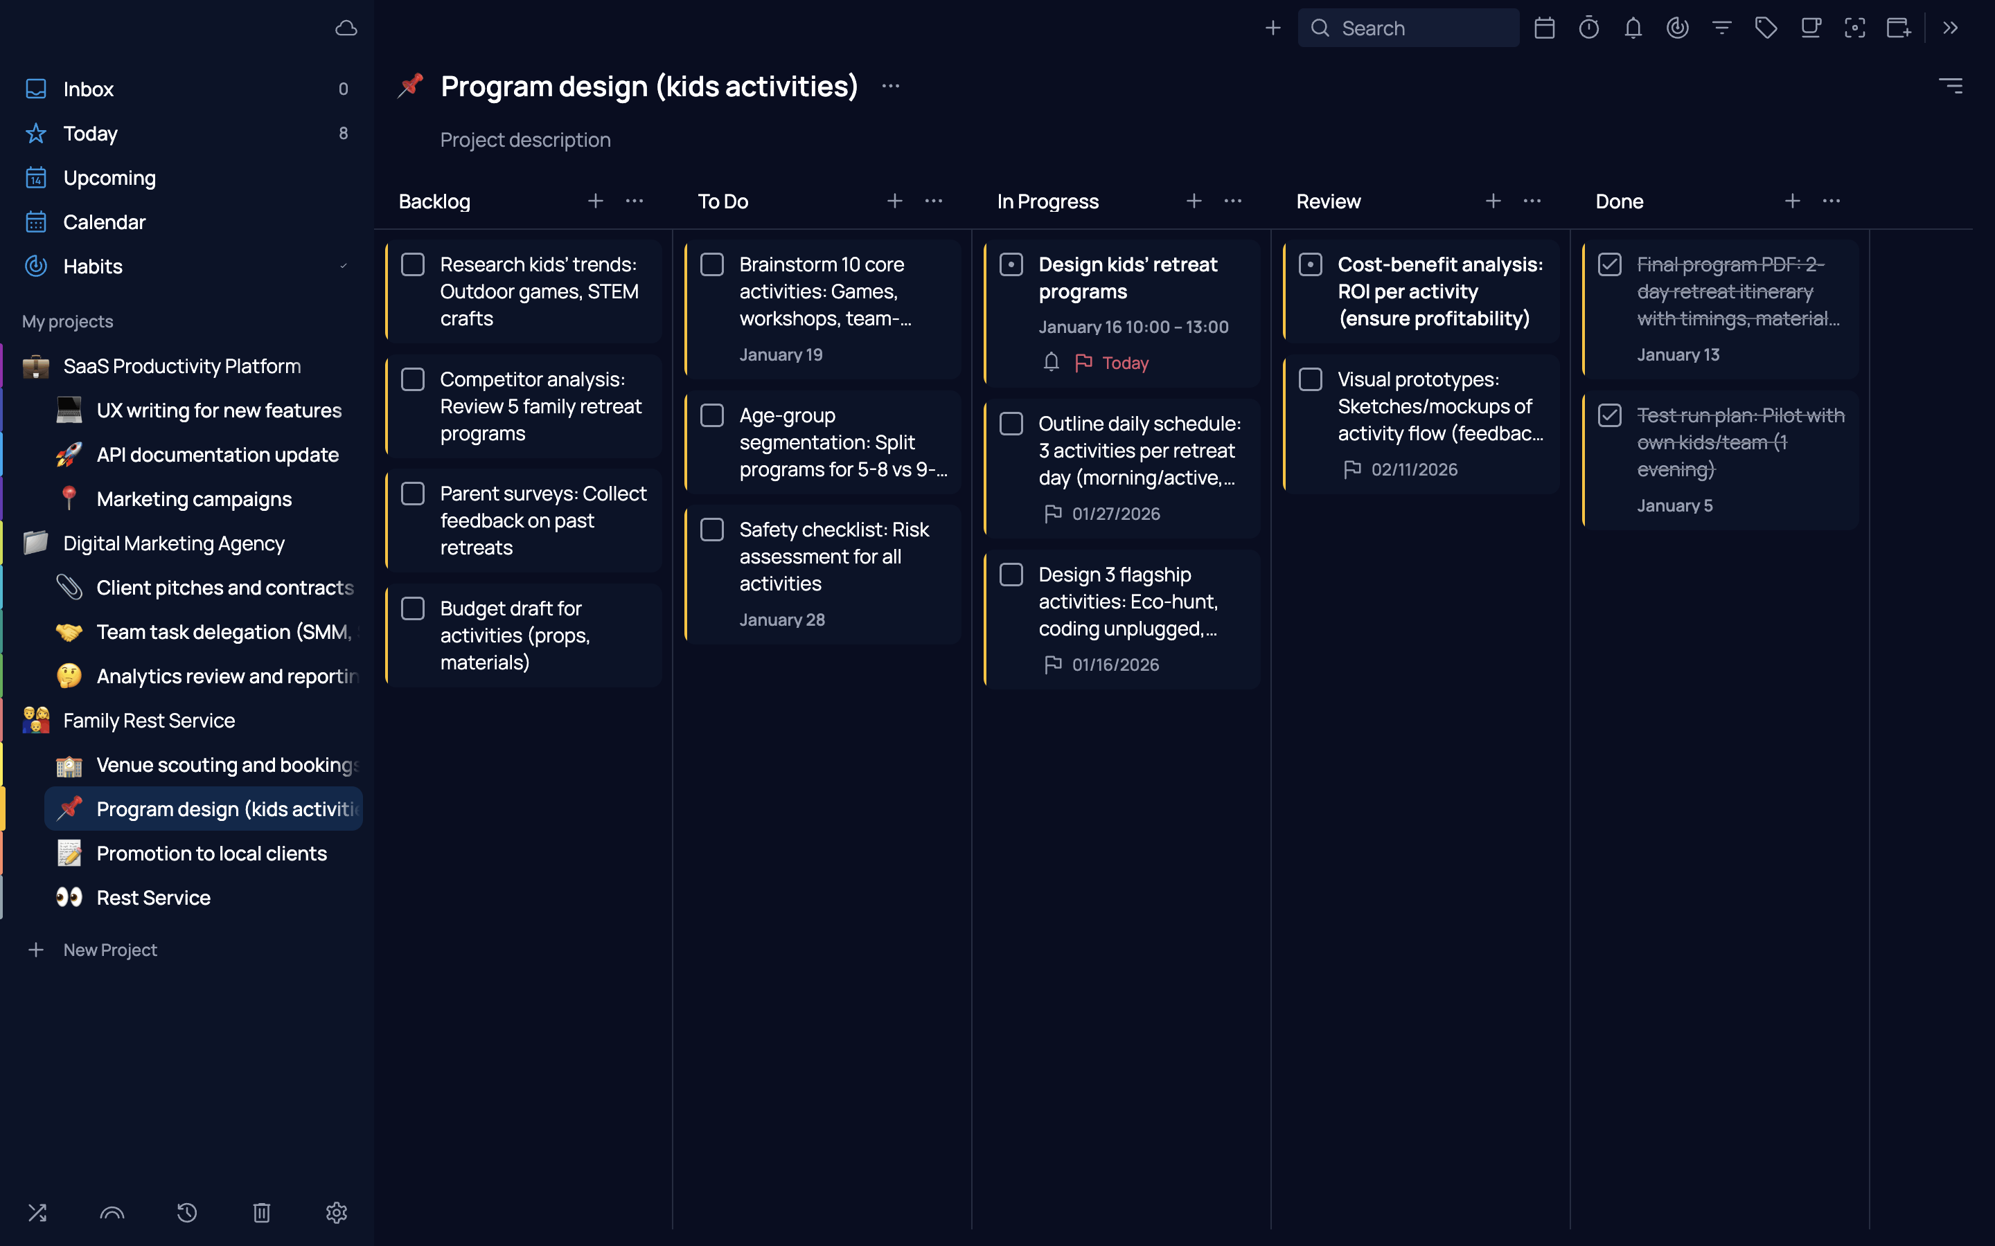Open the Today view in sidebar
Image resolution: width=1995 pixels, height=1246 pixels.
(x=91, y=134)
